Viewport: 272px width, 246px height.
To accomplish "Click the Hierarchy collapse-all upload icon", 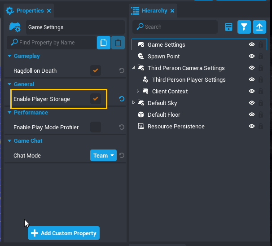I will click(x=259, y=27).
